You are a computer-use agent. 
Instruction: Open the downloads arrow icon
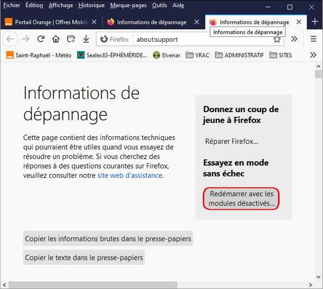86,39
